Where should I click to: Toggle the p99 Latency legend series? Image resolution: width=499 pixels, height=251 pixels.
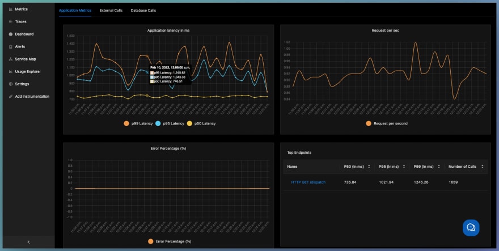tap(138, 123)
